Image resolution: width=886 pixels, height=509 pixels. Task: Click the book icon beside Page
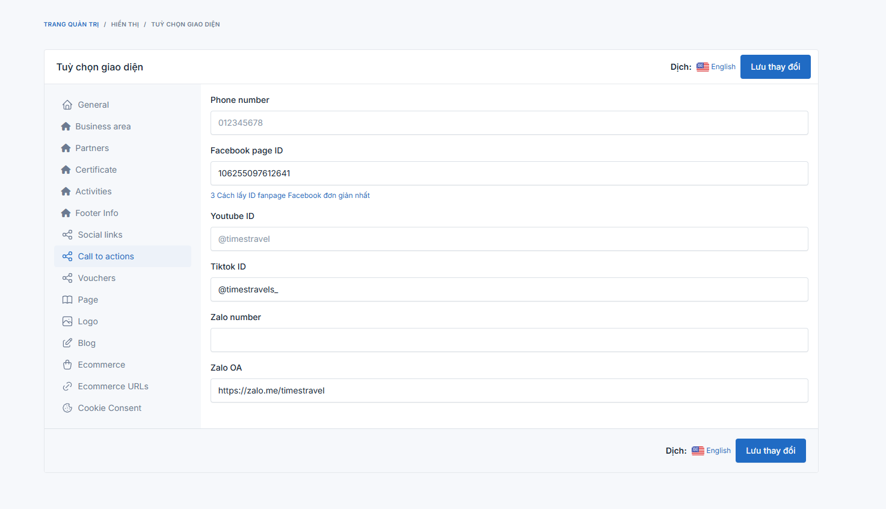point(67,300)
